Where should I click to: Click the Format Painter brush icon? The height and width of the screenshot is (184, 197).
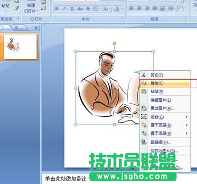pos(16,9)
